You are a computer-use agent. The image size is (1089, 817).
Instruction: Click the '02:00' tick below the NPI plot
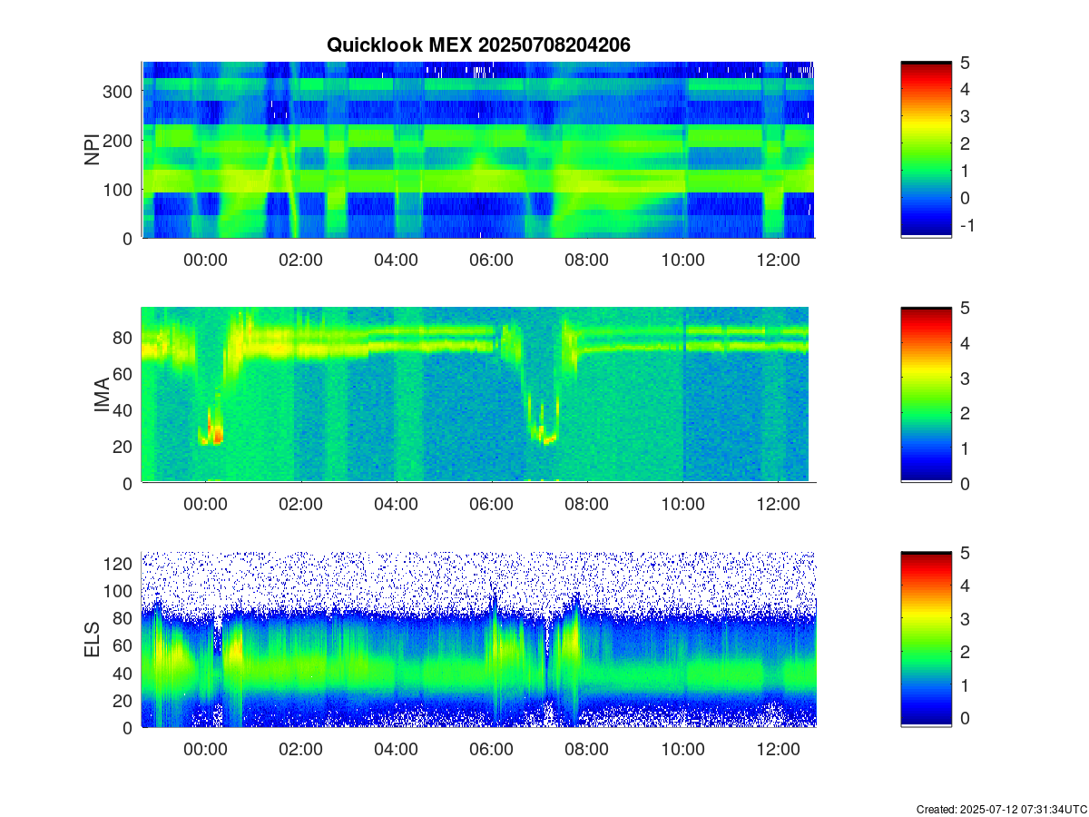point(300,260)
